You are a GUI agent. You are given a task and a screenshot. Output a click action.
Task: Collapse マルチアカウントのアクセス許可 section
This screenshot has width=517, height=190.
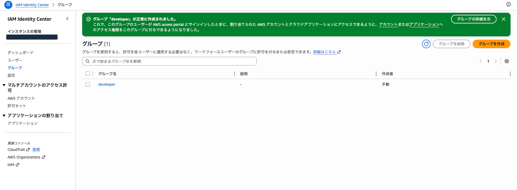[x=4, y=85]
